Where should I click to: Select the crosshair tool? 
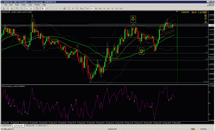point(47,9)
